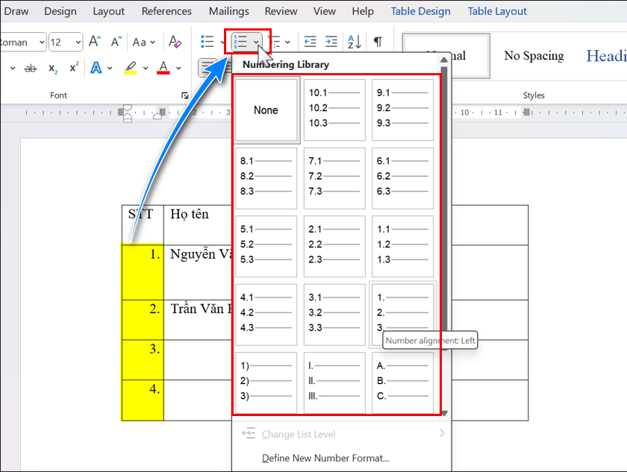Expand the Multilevel List dropdown
Image resolution: width=627 pixels, height=472 pixels.
pos(287,43)
